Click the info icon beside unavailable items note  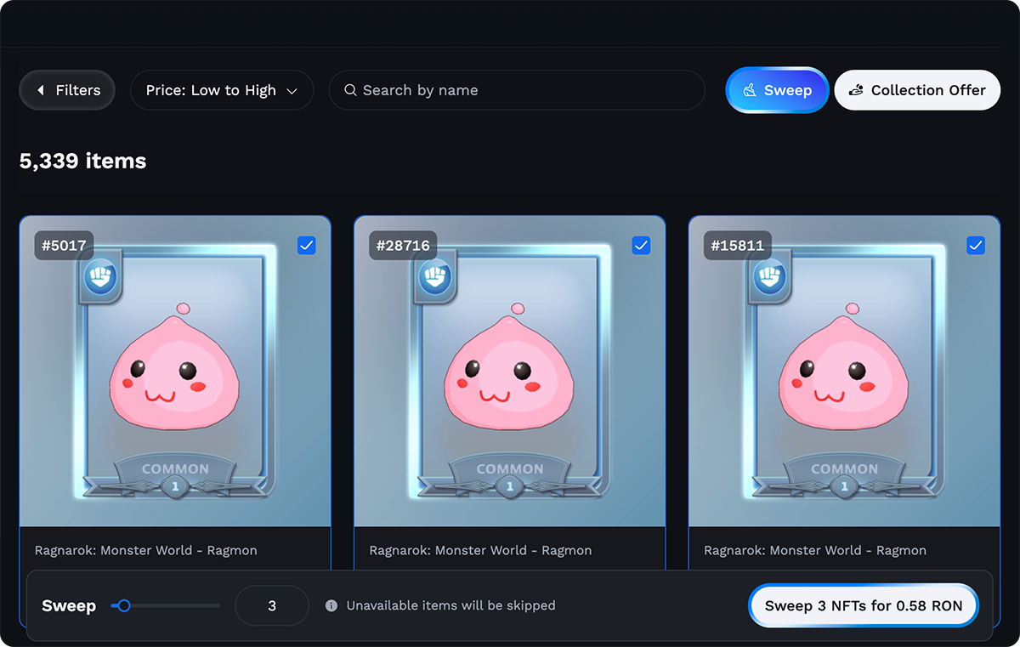click(331, 606)
